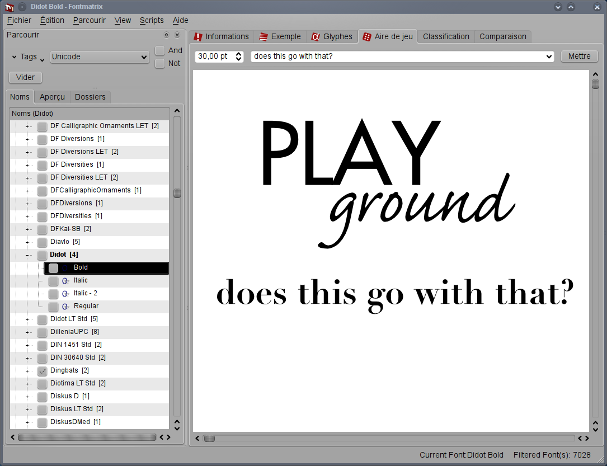Open the Tags filter type dropdown
Image resolution: width=607 pixels, height=466 pixels.
tap(28, 57)
